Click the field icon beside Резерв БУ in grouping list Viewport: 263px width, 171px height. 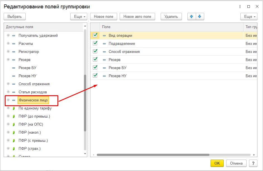[104, 68]
